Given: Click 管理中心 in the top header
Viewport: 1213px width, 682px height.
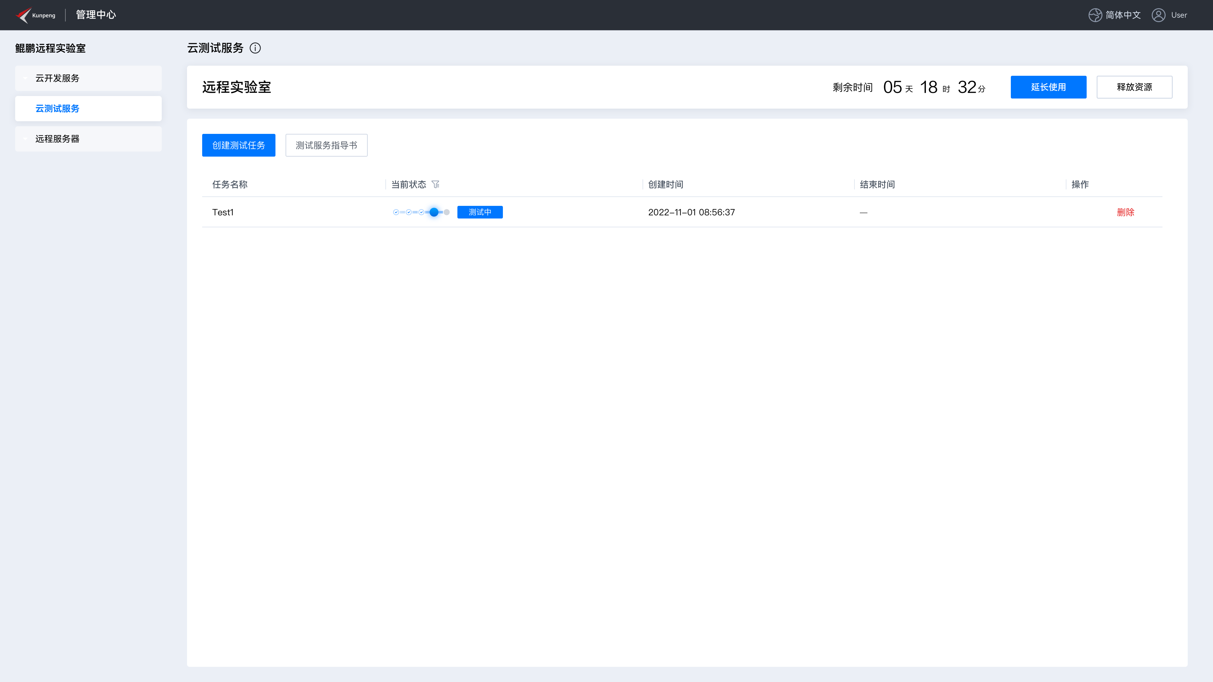Looking at the screenshot, I should (96, 15).
